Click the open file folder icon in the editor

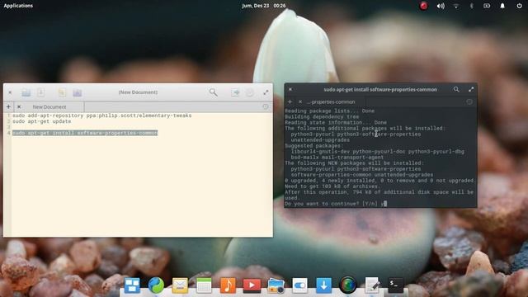26,92
